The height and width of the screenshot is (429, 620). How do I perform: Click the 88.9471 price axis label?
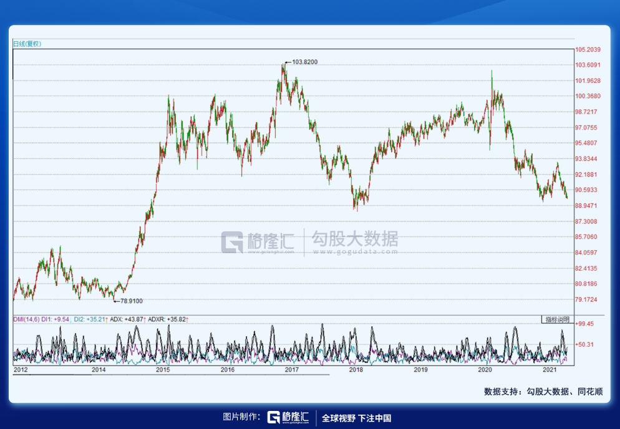(586, 206)
